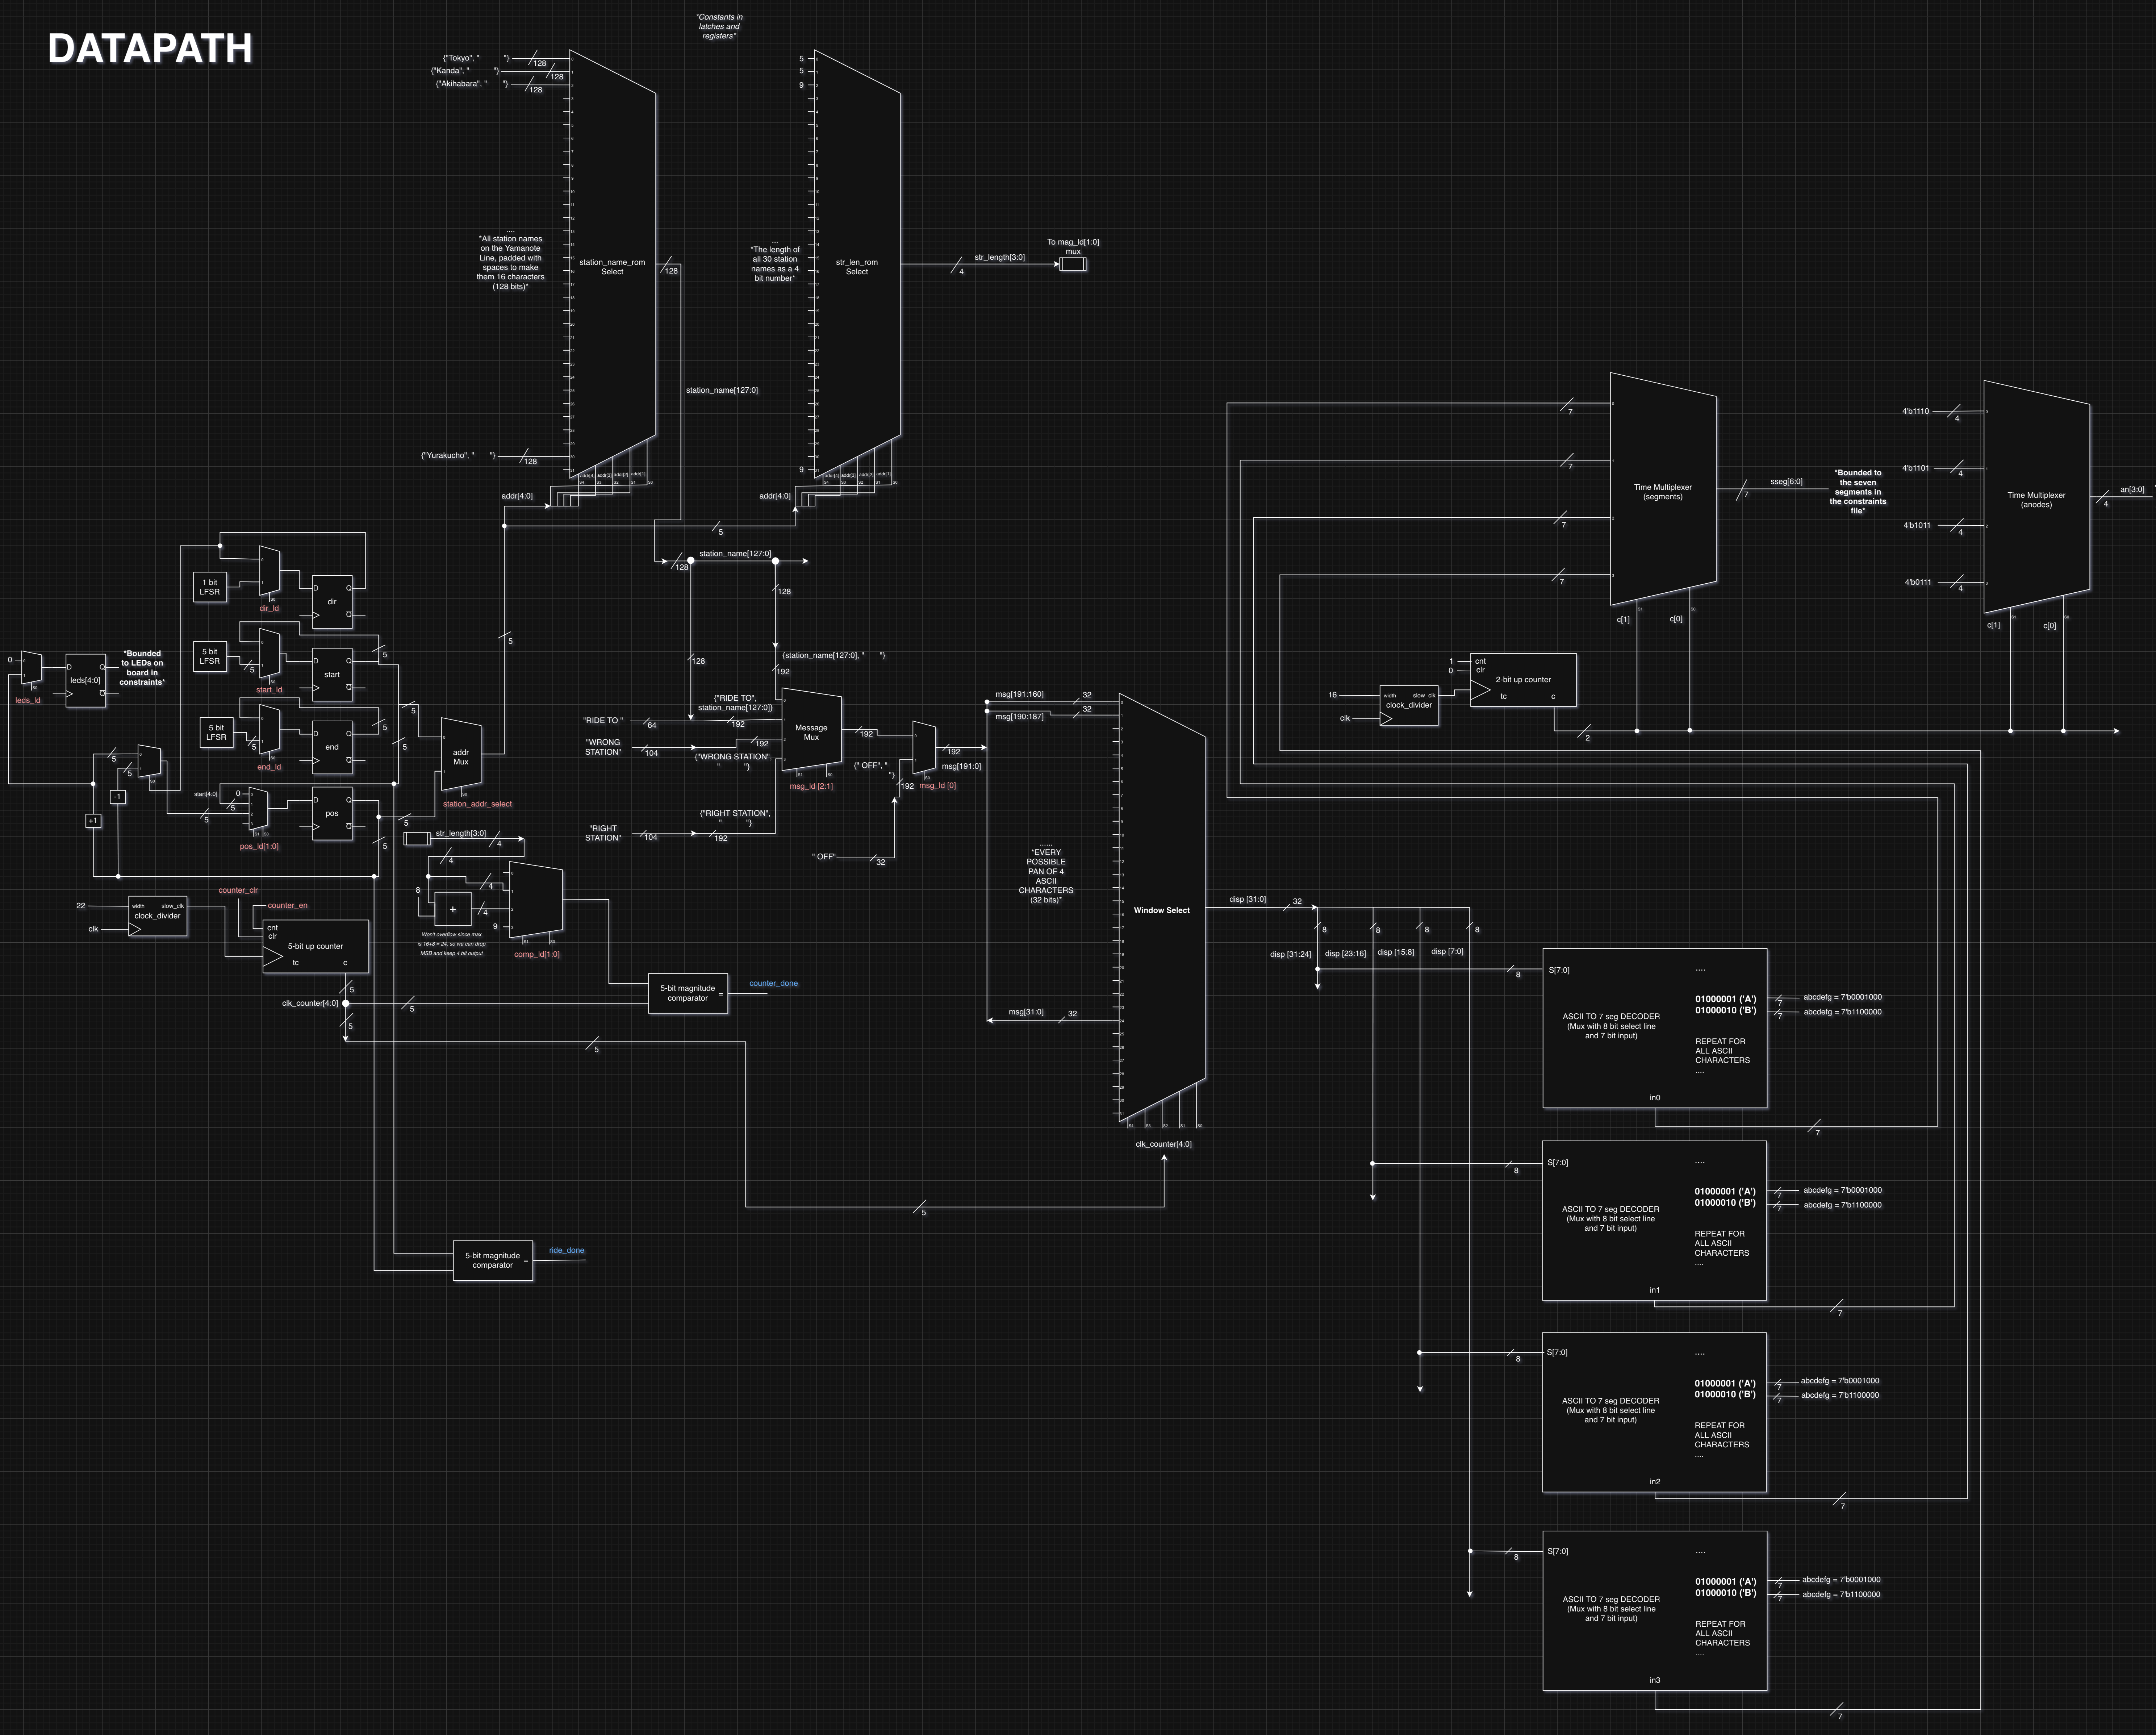2156x1735 pixels.
Task: Click the "Tokyo" input label
Action: click(476, 58)
